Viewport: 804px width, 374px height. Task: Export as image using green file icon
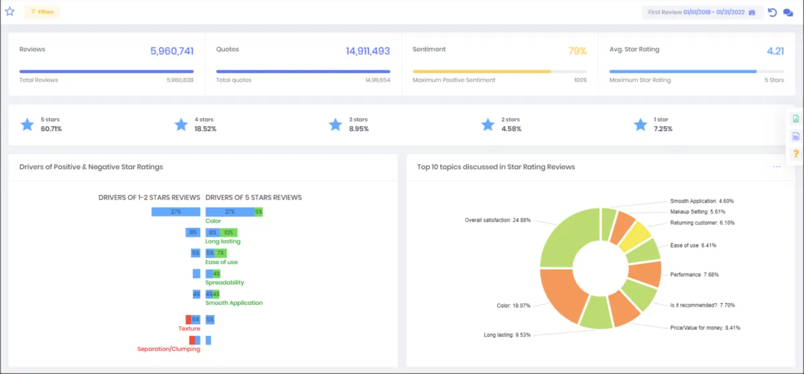pos(796,119)
